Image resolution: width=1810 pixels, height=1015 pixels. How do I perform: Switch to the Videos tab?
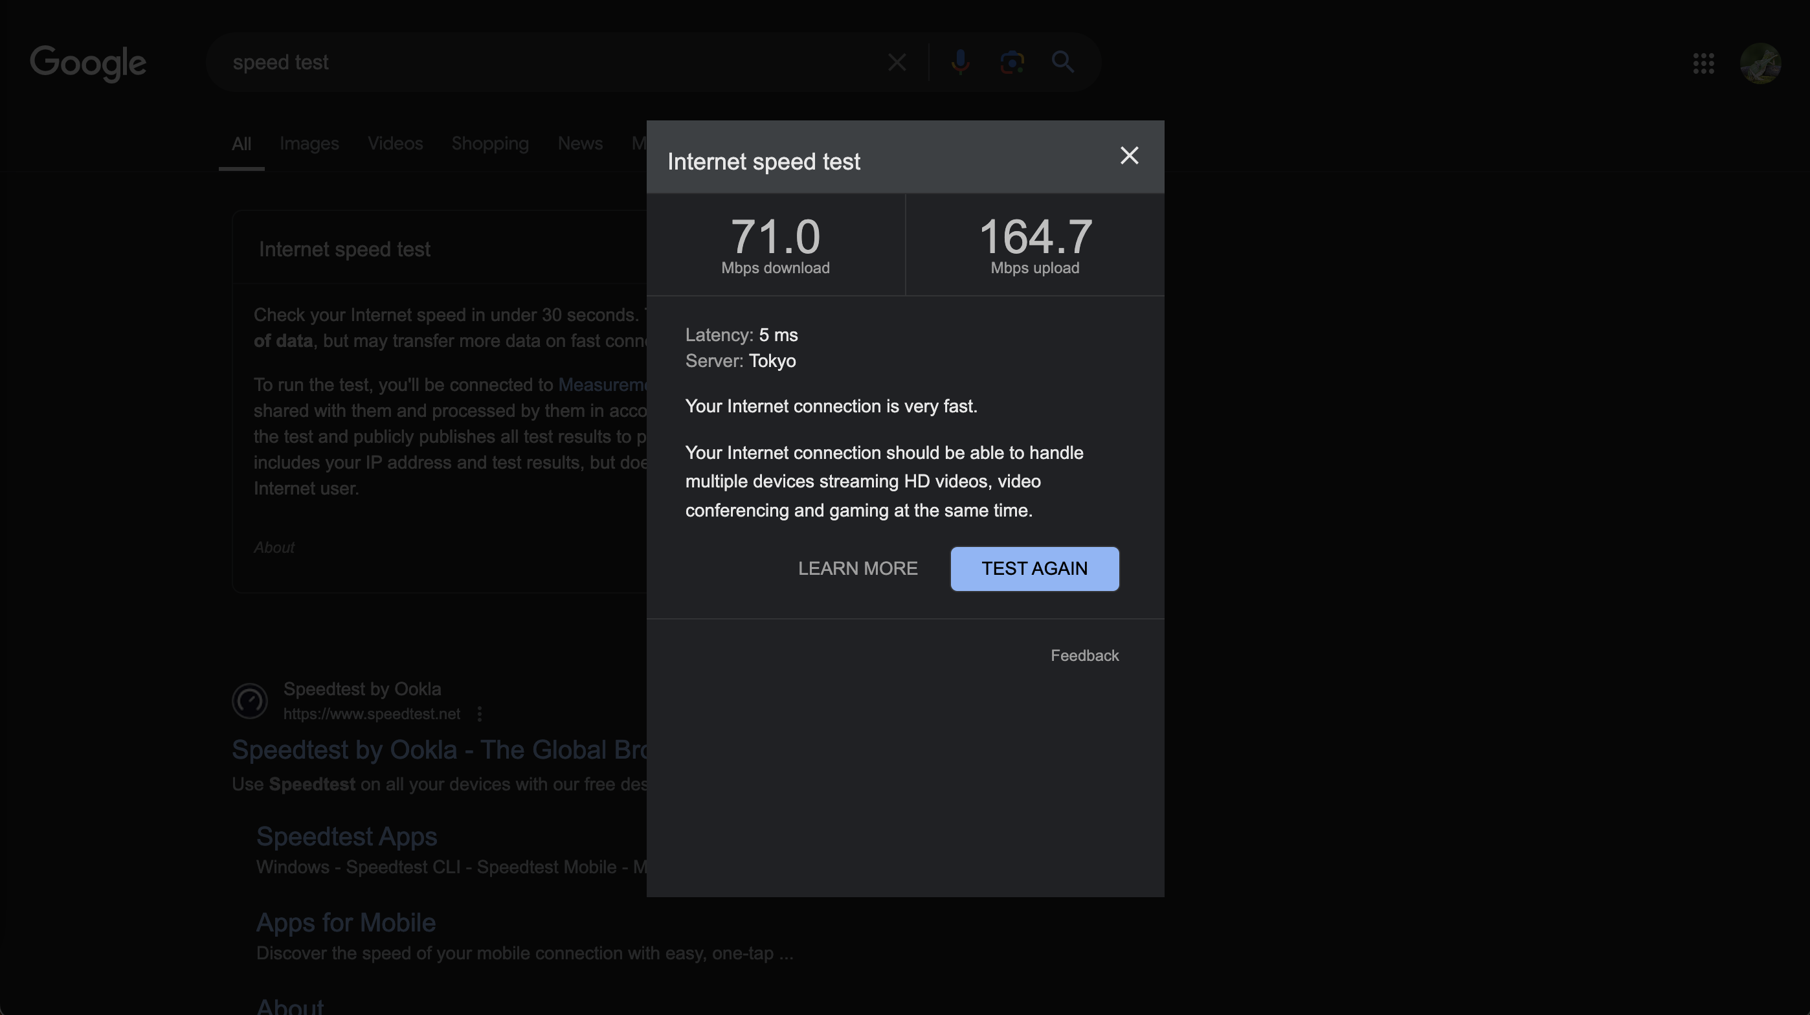click(395, 143)
